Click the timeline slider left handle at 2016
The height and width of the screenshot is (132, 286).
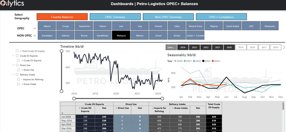coord(74,98)
